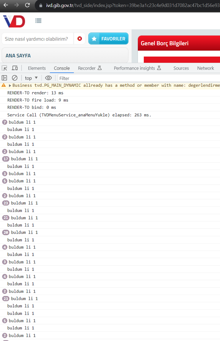This screenshot has width=220, height=341.
Task: Open the IVD logo home link
Action: (x=14, y=21)
